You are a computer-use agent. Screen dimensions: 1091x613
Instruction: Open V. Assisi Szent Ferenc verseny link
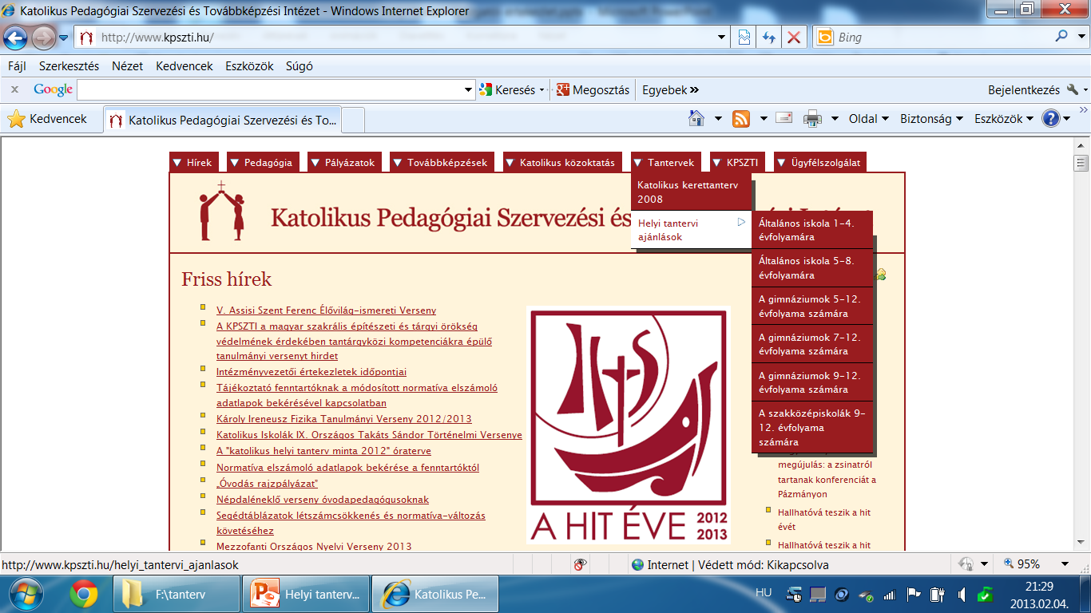326,310
